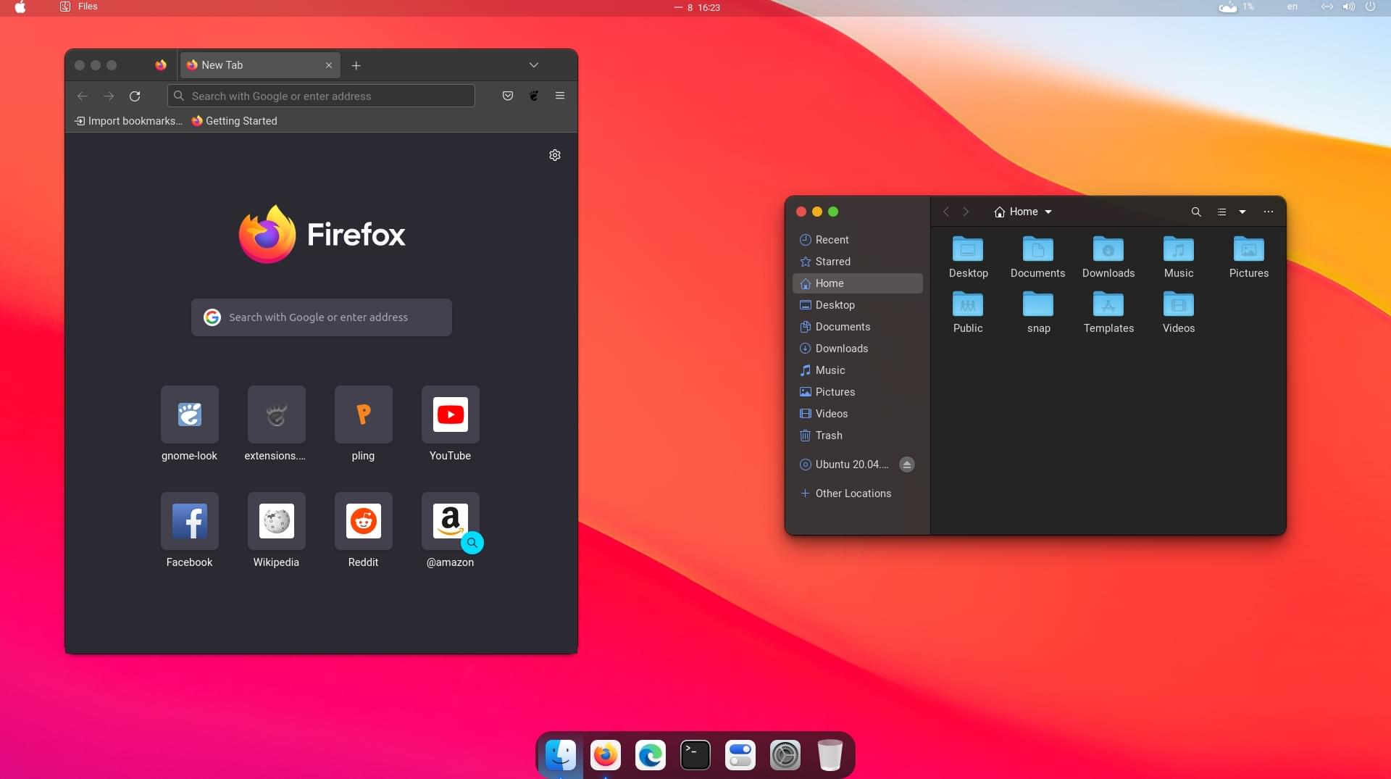Click the Files back navigation arrow
The image size is (1391, 779).
click(x=945, y=212)
